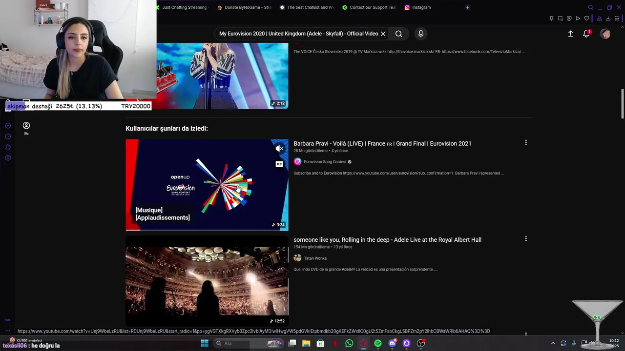The height and width of the screenshot is (351, 625).
Task: Open Opera sidebar history clock icon
Action: (8, 136)
